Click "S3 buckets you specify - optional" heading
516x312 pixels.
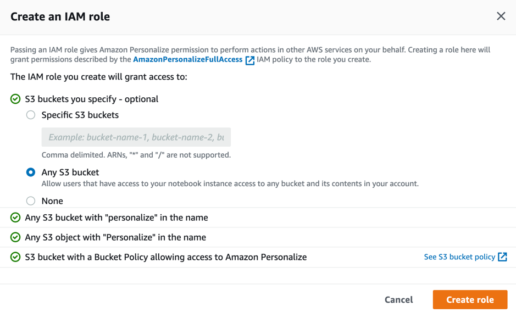point(92,99)
